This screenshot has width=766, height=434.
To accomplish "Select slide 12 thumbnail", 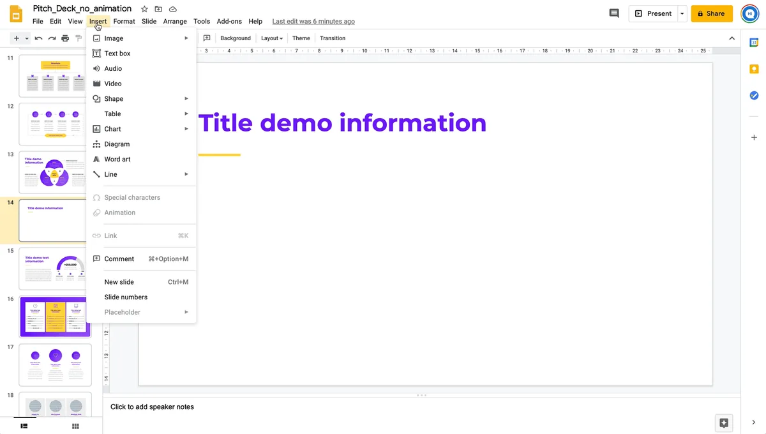I will [x=55, y=124].
